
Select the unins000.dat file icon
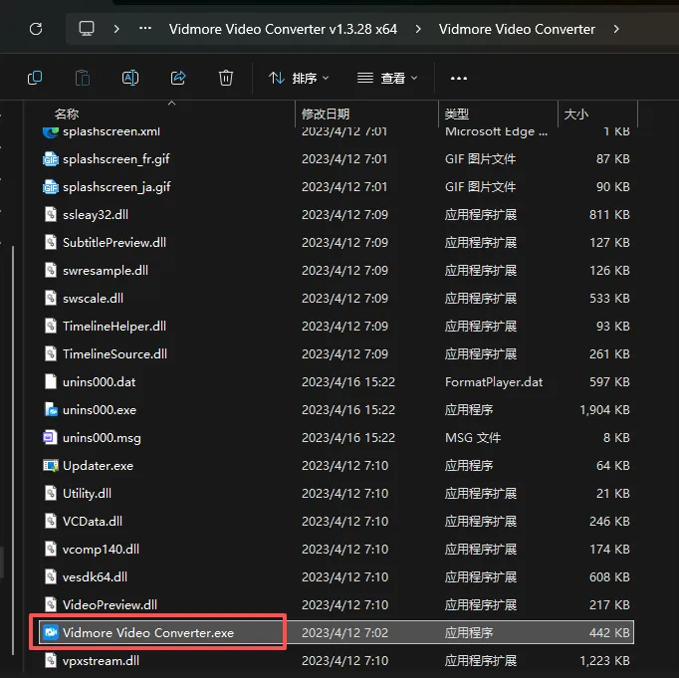point(51,382)
